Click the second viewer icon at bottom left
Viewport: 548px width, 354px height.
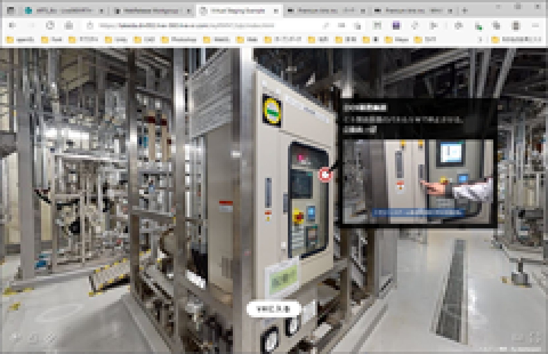pyautogui.click(x=34, y=338)
